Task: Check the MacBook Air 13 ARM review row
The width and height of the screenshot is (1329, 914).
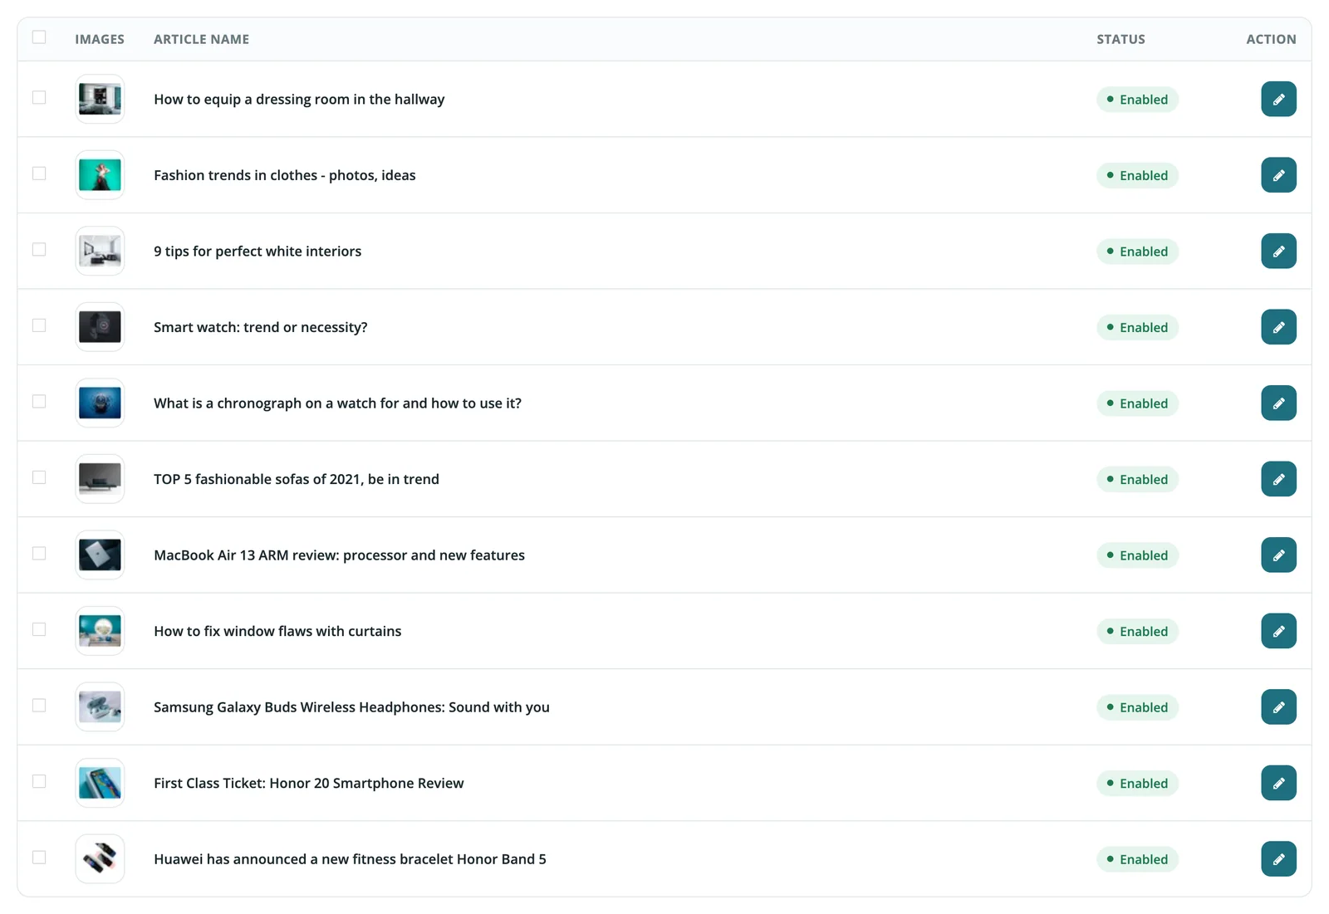Action: [39, 554]
